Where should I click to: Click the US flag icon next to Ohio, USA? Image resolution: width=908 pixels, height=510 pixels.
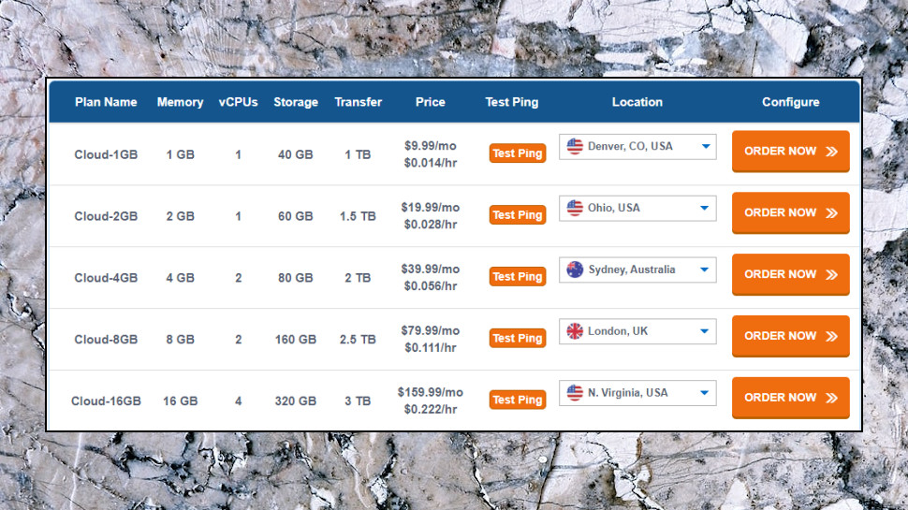point(575,208)
